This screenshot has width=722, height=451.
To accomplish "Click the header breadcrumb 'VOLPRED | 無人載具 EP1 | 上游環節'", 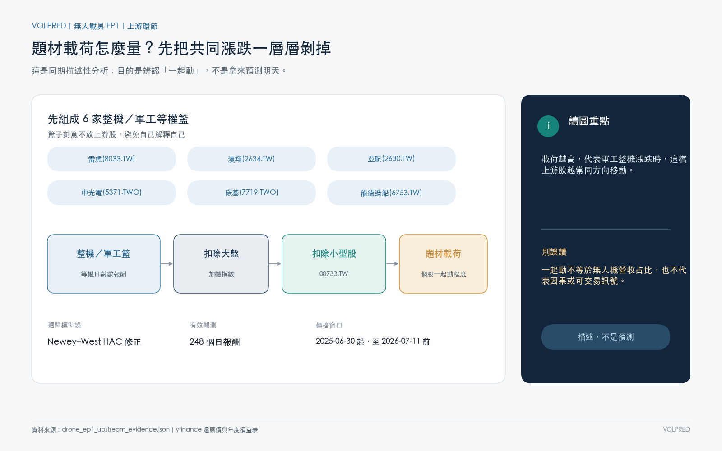I will point(95,26).
